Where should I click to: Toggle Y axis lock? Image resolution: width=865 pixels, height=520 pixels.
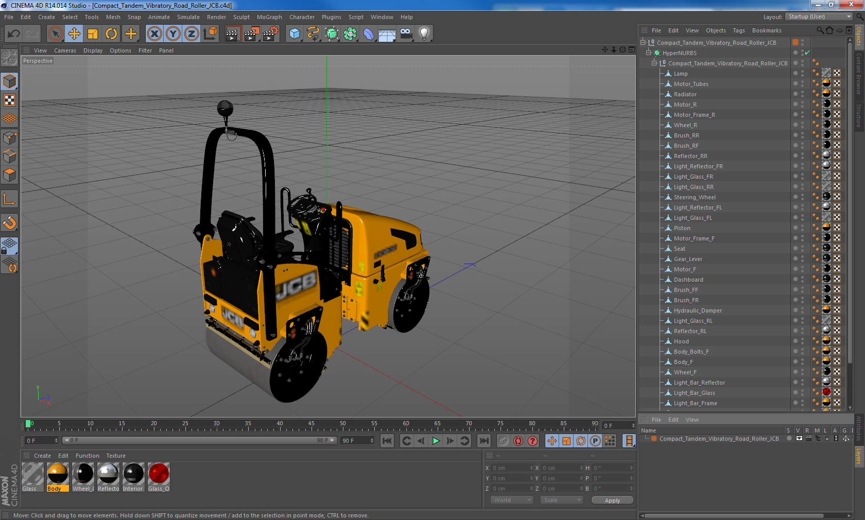point(173,34)
